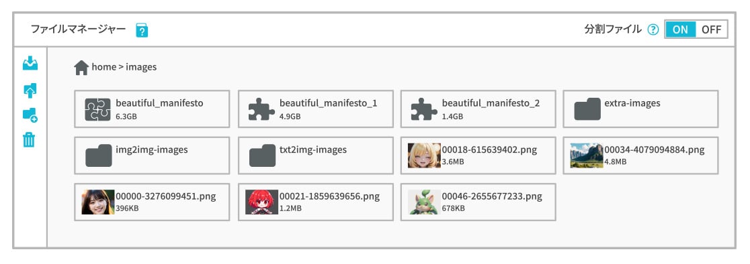Click the images breadcrumb link
The height and width of the screenshot is (264, 750).
point(141,67)
